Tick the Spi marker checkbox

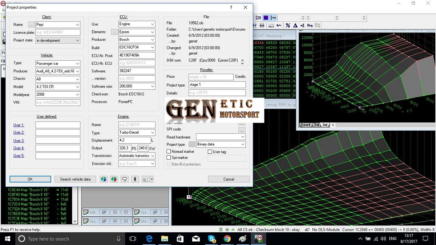click(x=169, y=158)
